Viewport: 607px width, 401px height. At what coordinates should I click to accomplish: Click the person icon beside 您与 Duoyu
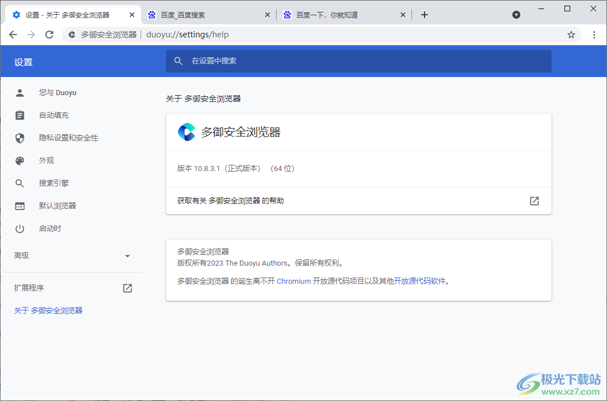click(x=20, y=93)
